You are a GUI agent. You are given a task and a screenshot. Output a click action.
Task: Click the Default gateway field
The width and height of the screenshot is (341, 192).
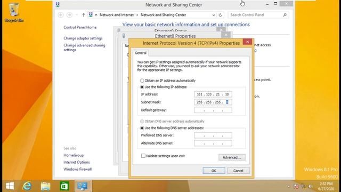coord(213,110)
